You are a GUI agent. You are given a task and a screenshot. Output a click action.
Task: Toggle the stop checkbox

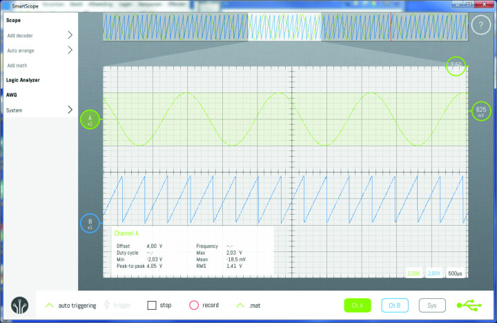point(152,305)
